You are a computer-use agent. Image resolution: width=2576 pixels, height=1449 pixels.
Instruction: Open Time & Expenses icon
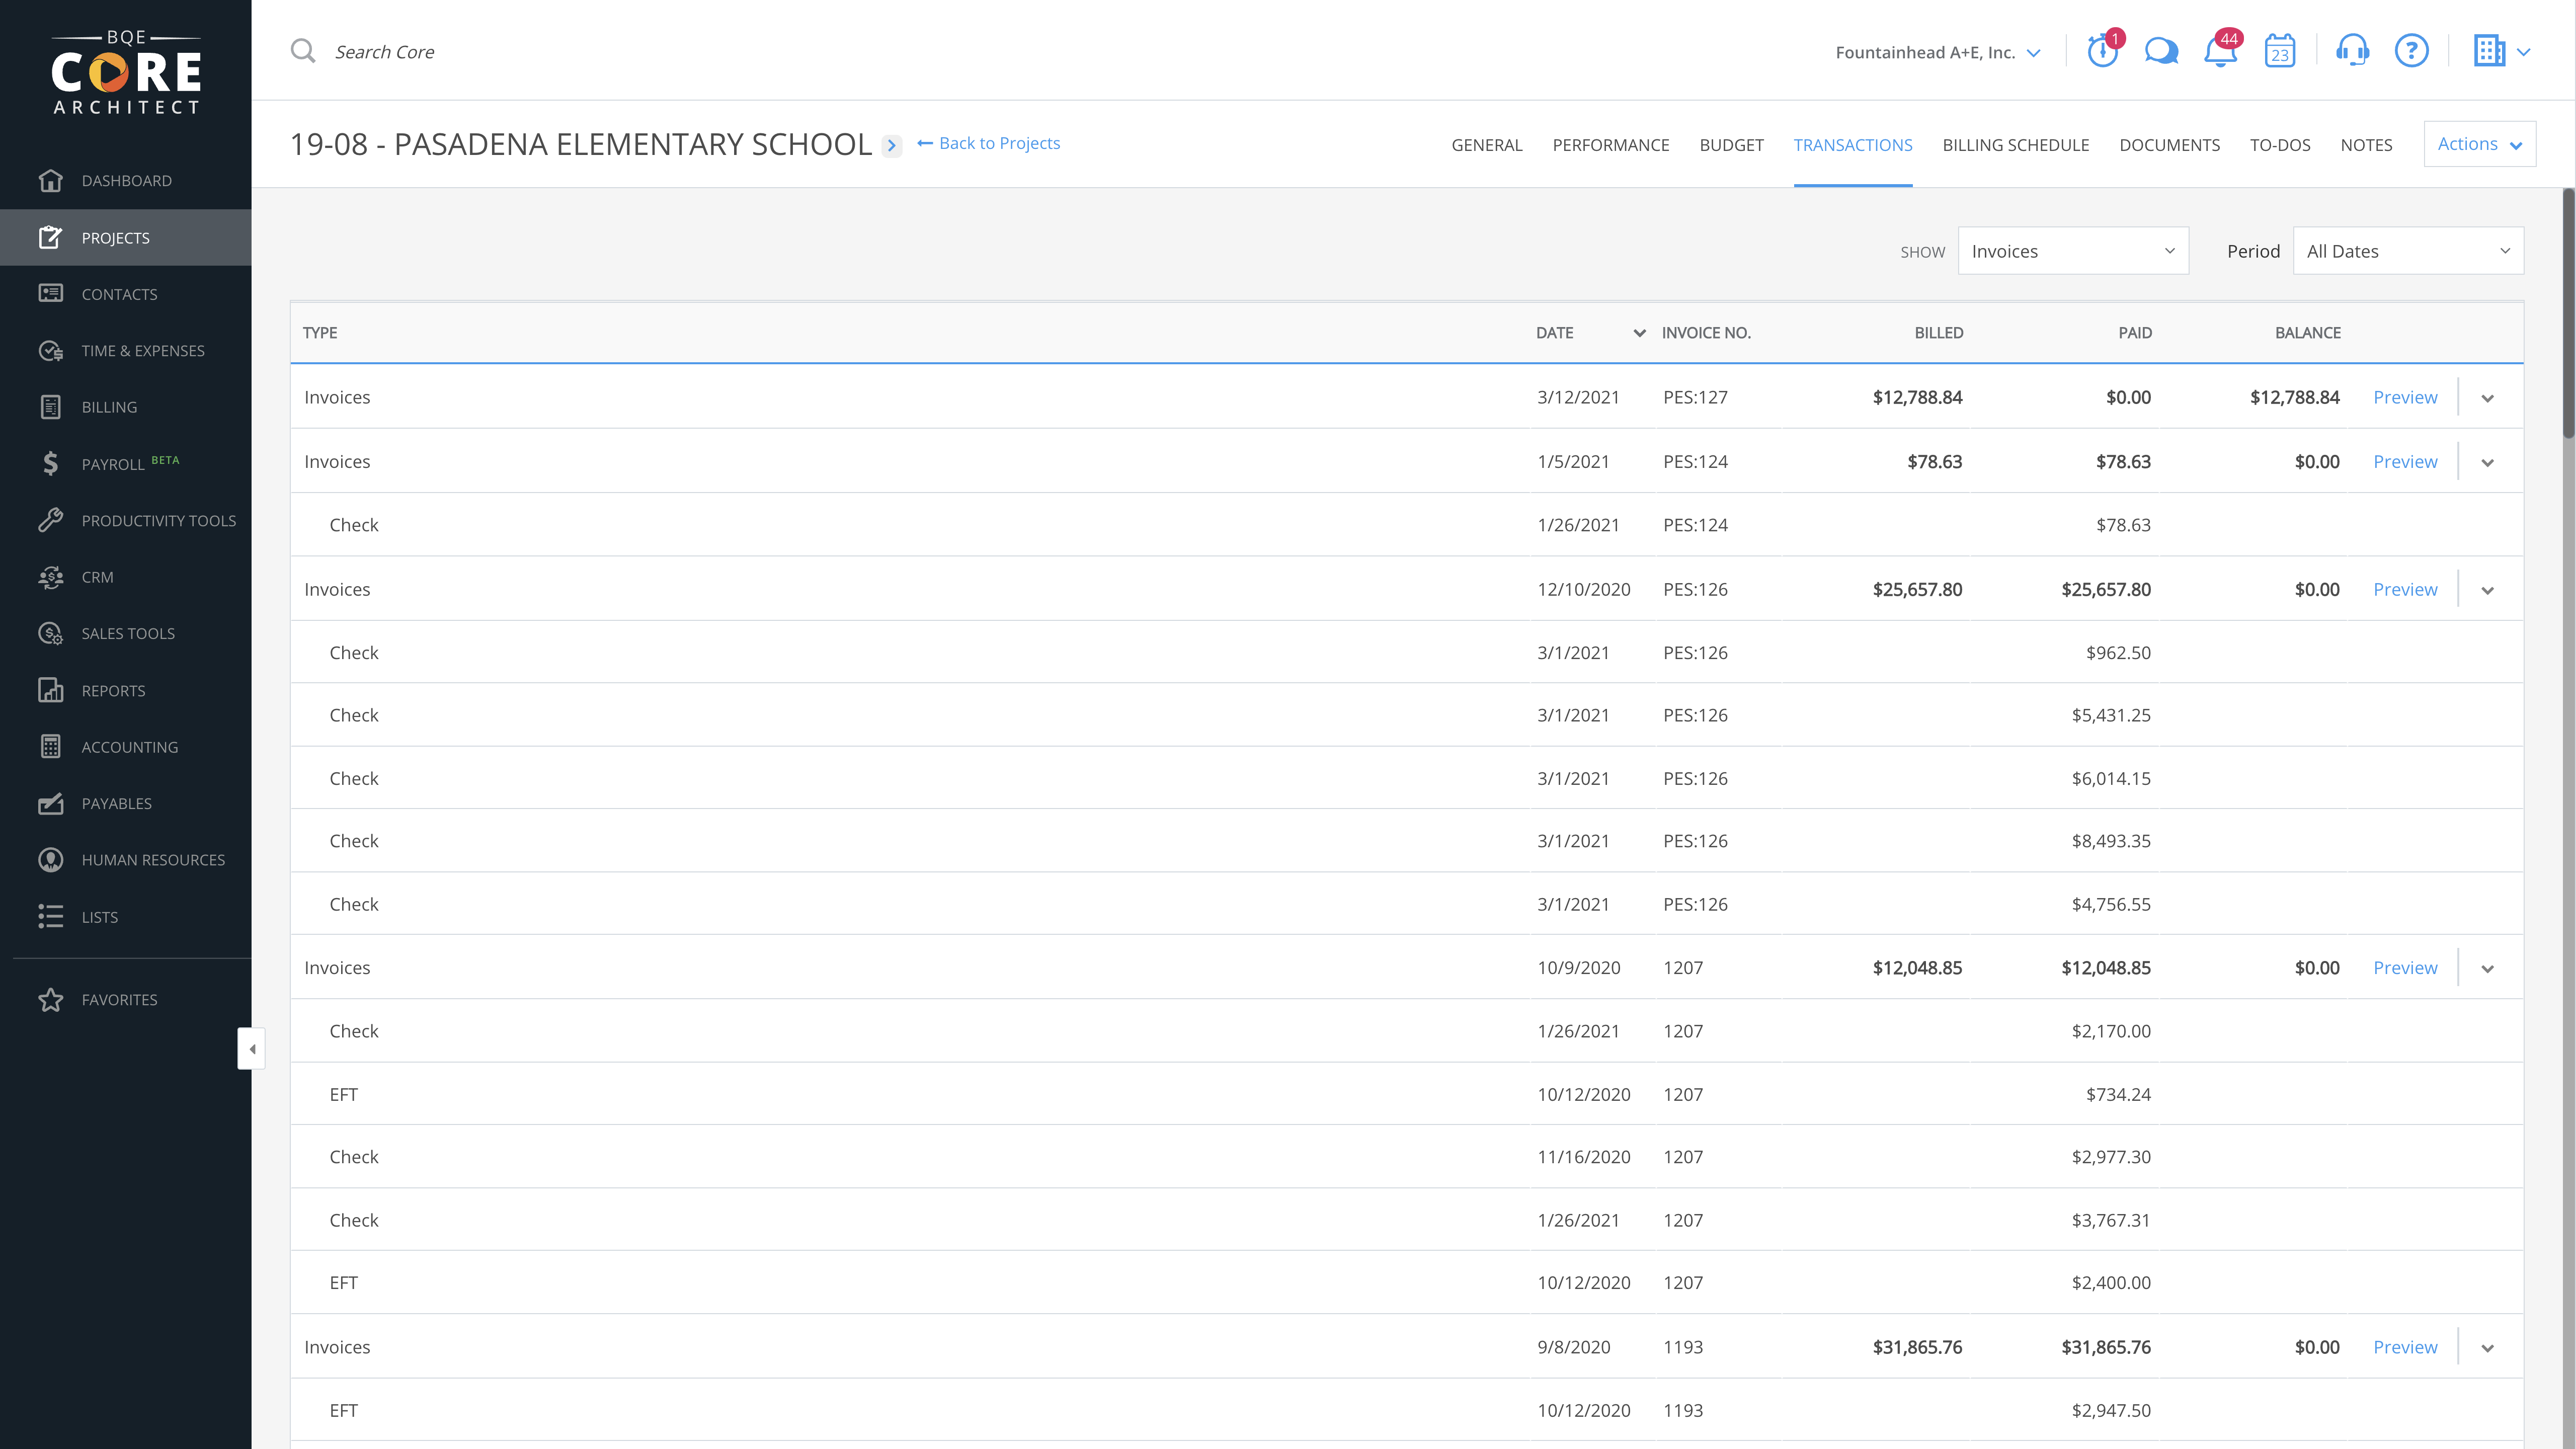[x=51, y=350]
